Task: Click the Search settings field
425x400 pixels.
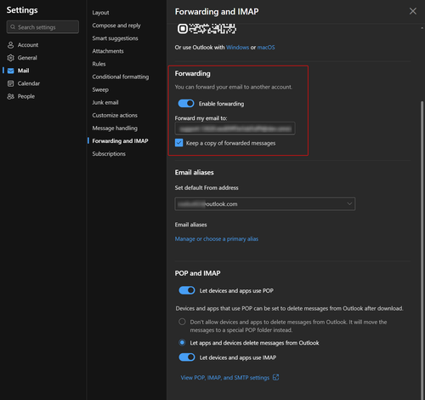Action: 42,27
